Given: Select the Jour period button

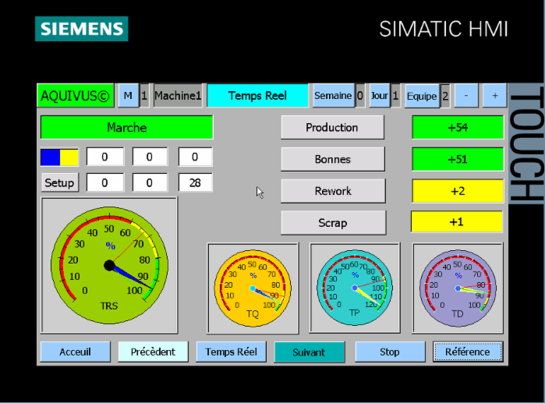Looking at the screenshot, I should pos(379,96).
